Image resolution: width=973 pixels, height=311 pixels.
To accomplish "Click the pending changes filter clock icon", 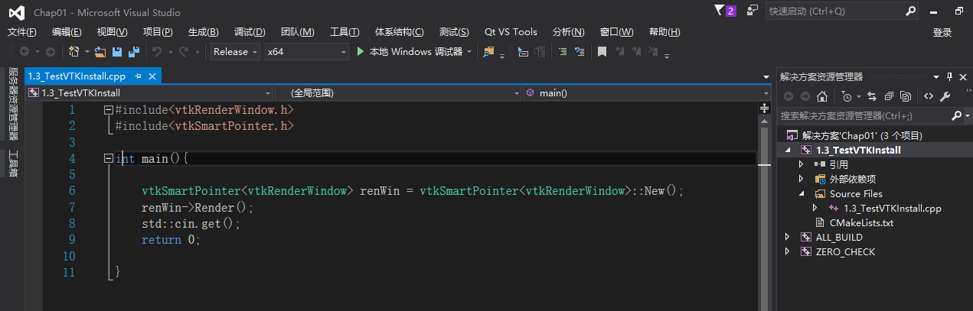I will click(x=846, y=96).
